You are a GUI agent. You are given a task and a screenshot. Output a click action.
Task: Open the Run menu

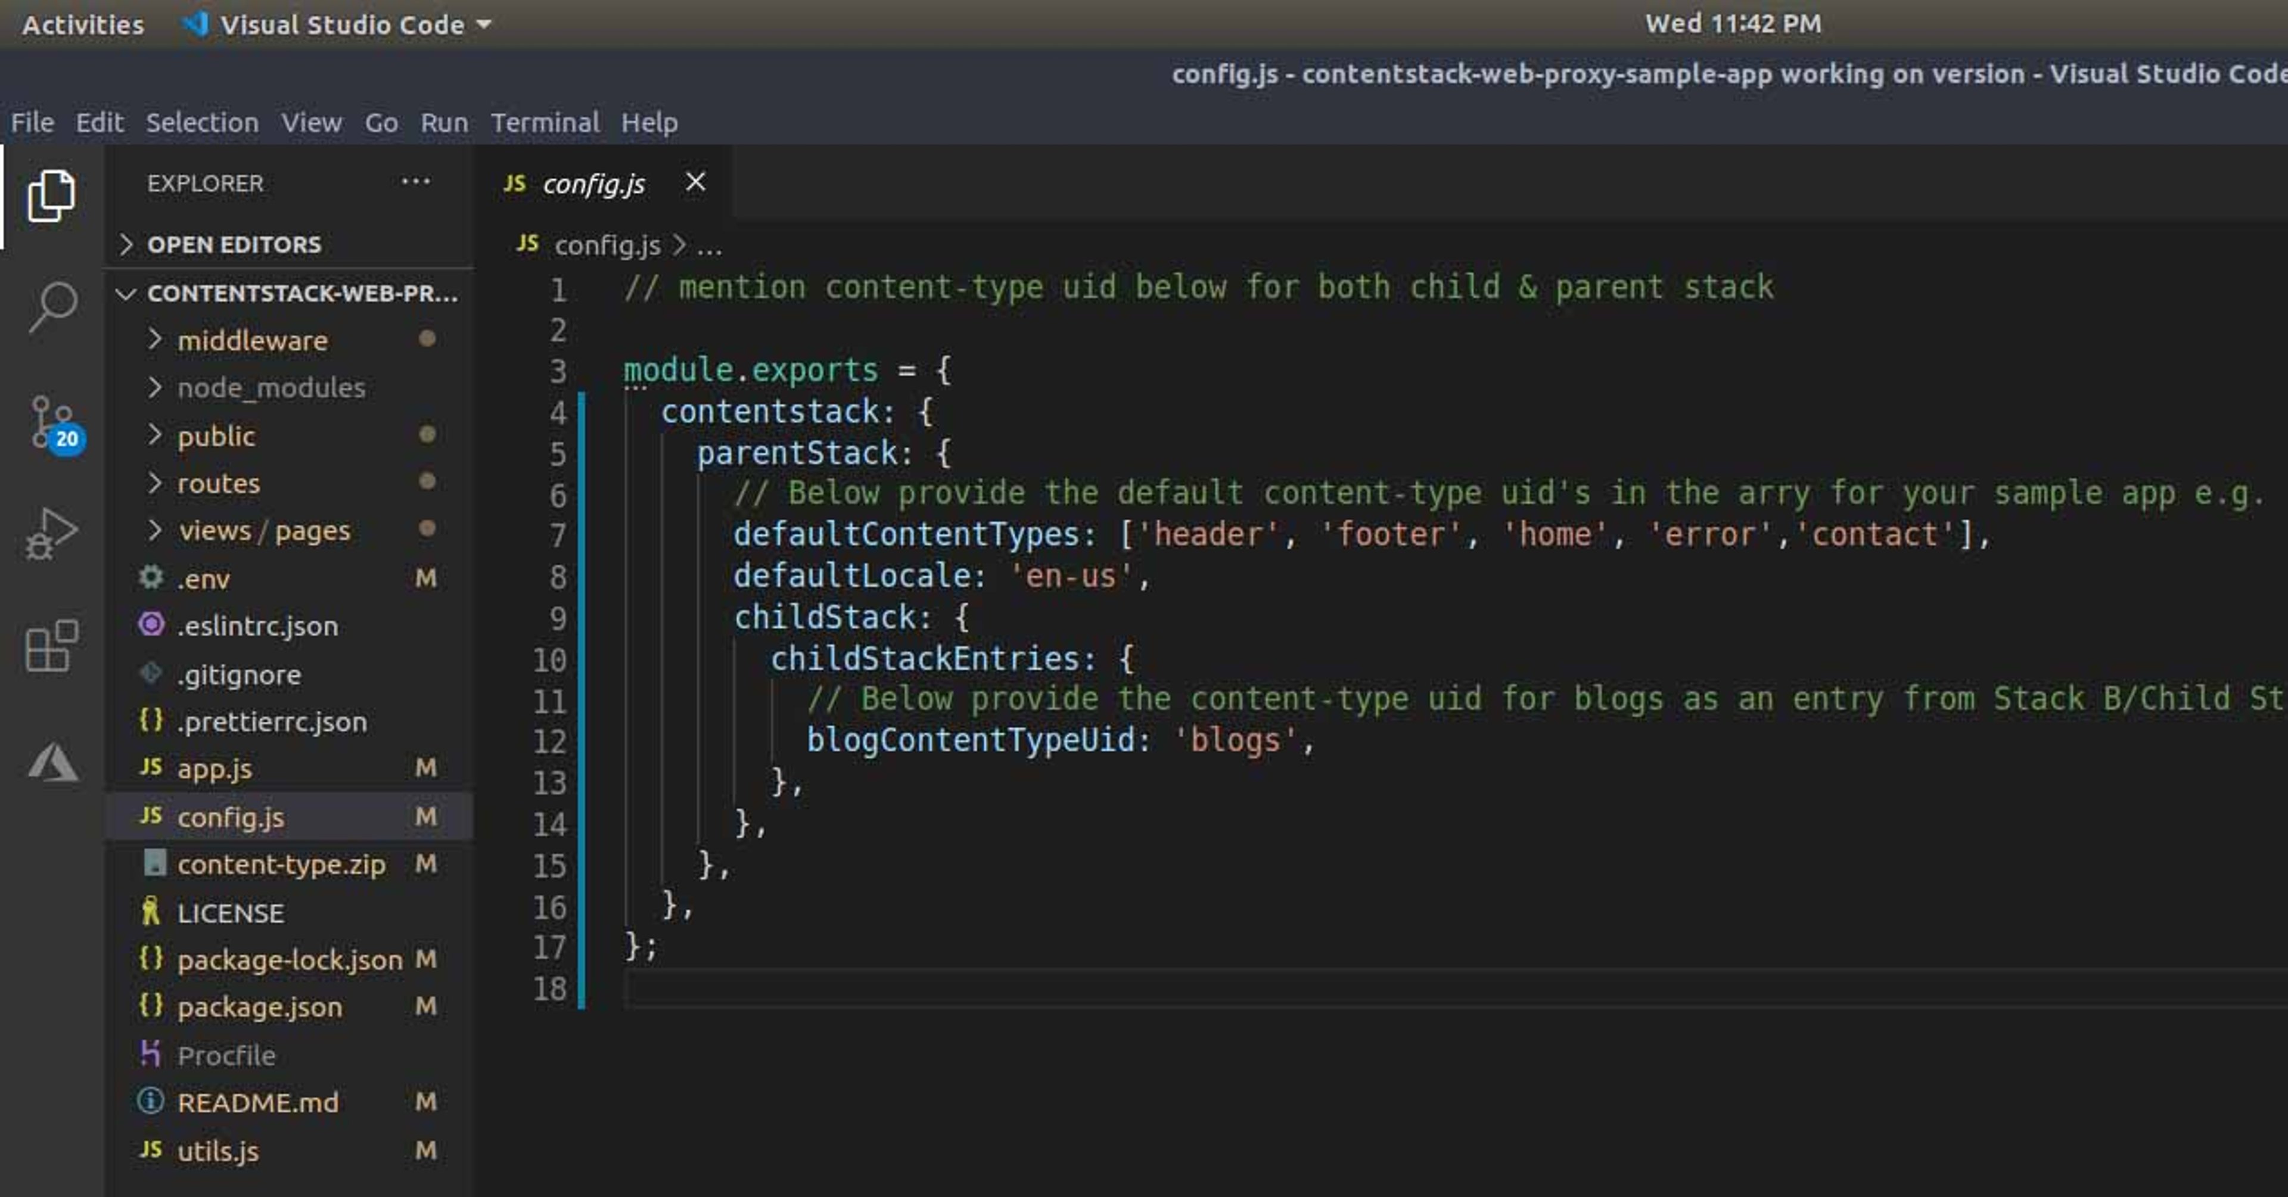[x=444, y=123]
